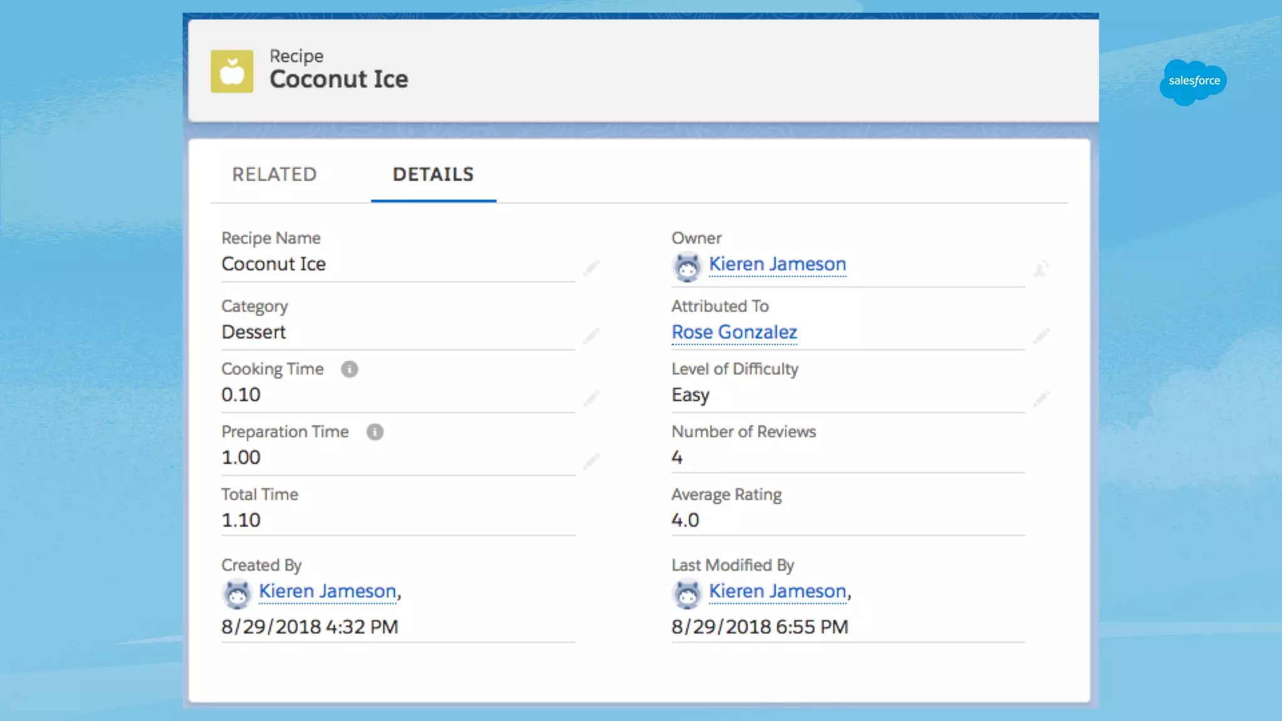Viewport: 1282px width, 721px height.
Task: Click the Salesforce cloud logo
Action: [1193, 81]
